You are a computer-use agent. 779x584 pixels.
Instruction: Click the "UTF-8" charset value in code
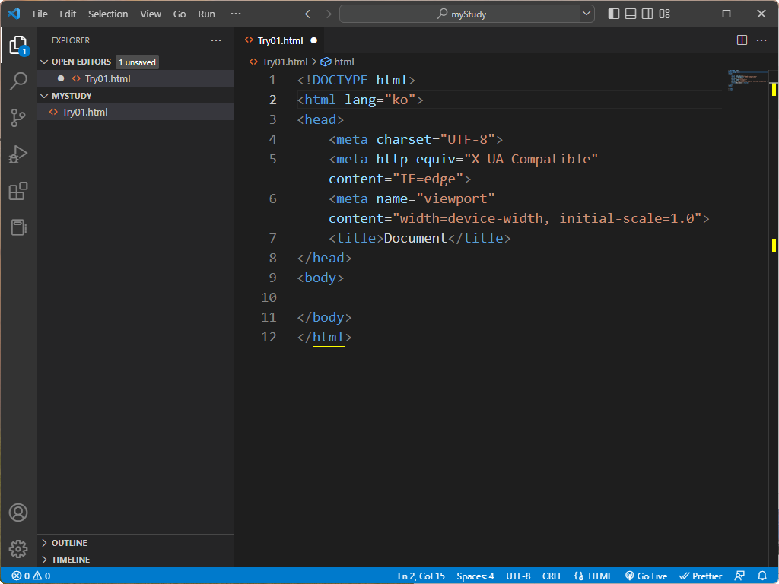468,140
